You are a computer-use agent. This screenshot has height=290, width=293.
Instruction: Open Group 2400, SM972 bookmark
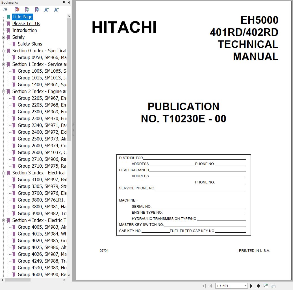click(42, 132)
